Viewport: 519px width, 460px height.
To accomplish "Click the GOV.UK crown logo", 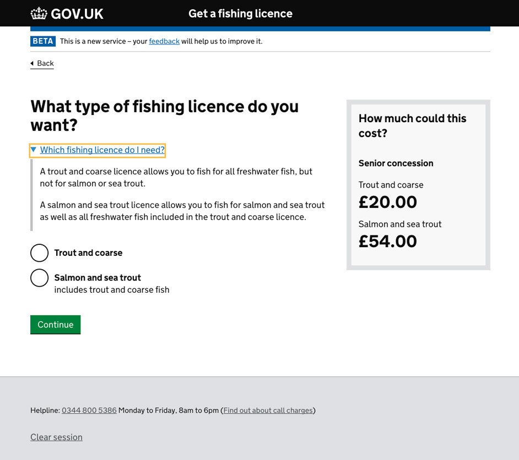I will [x=39, y=13].
